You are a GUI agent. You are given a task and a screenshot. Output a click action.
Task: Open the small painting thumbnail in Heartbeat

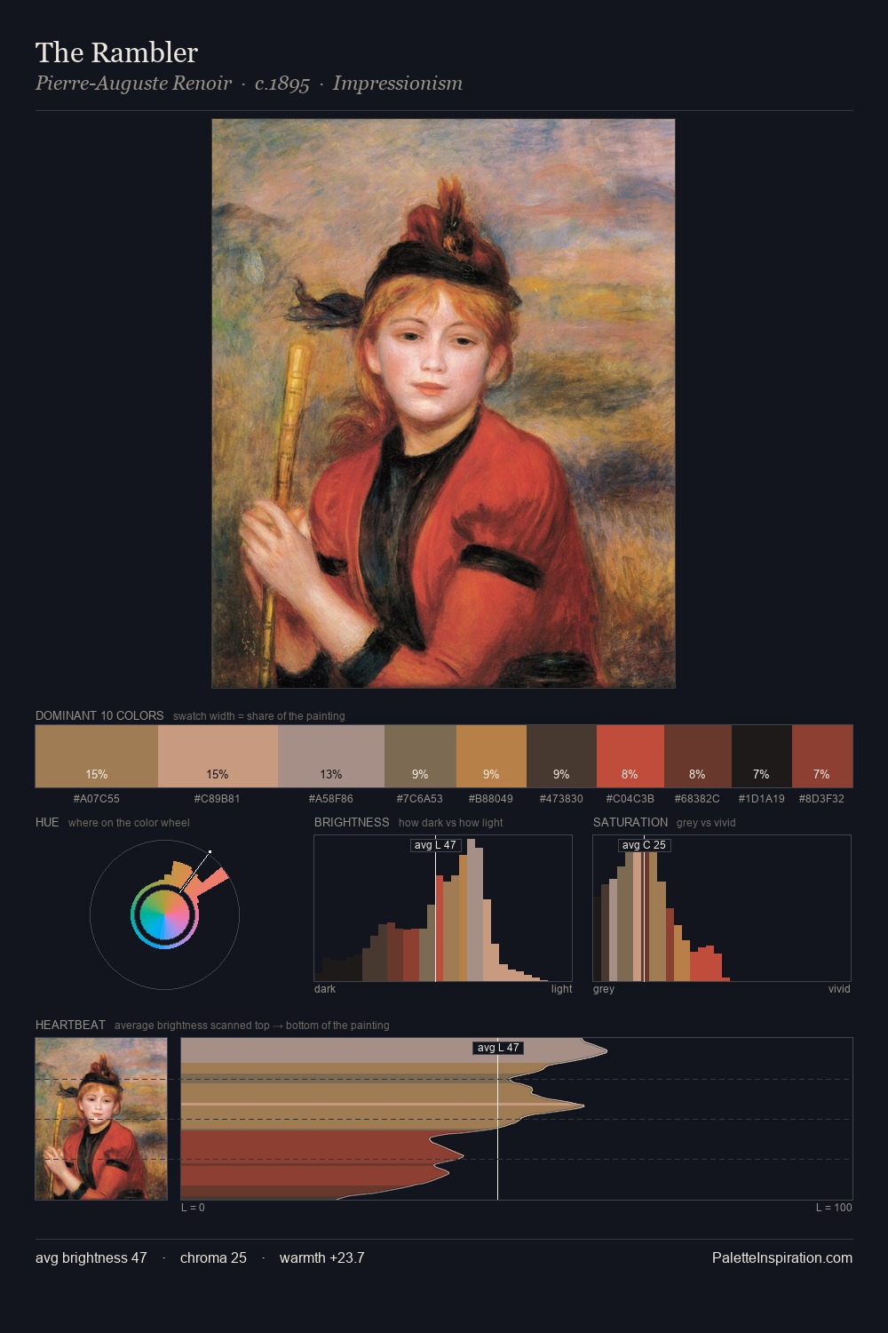click(101, 1119)
